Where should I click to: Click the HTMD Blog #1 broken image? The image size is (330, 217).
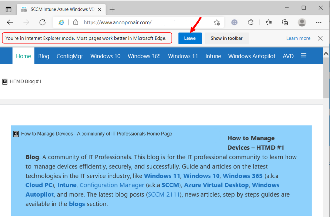pos(5,81)
